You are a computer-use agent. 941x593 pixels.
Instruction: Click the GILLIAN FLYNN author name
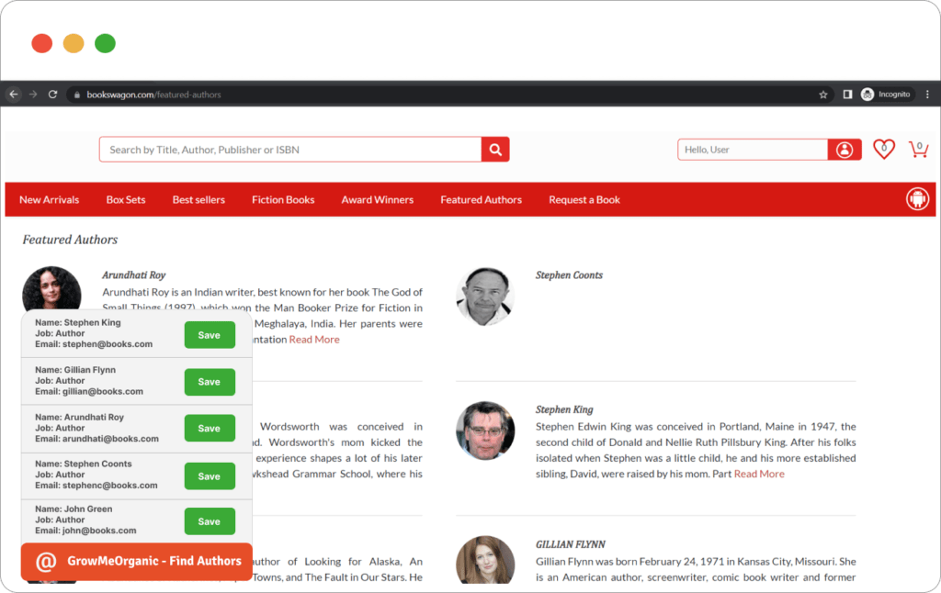[570, 544]
